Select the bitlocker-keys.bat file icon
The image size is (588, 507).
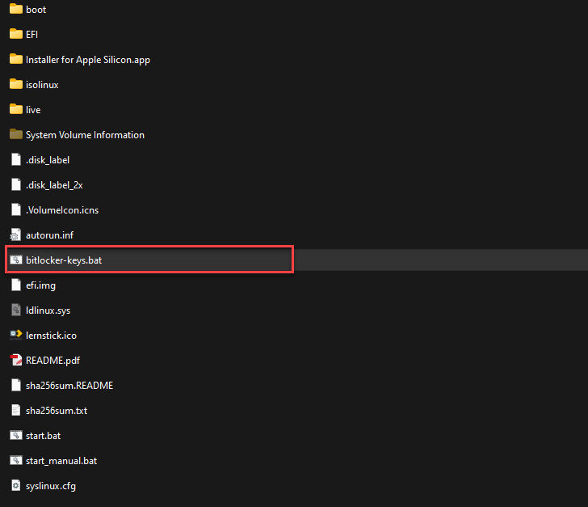pyautogui.click(x=15, y=260)
